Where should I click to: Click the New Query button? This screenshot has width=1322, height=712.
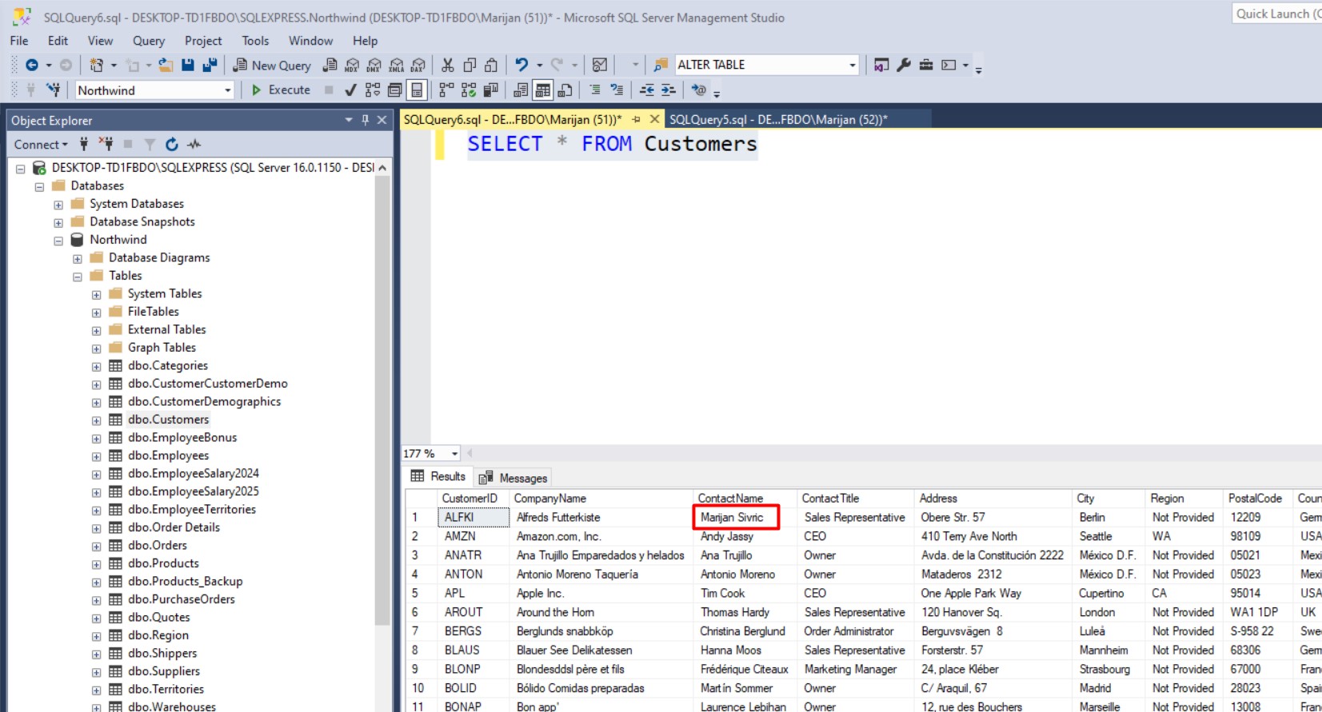272,66
